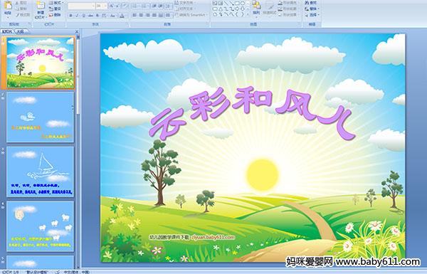The width and height of the screenshot is (427, 274).
Task: Toggle Underline formatting
Action: pyautogui.click(x=83, y=16)
